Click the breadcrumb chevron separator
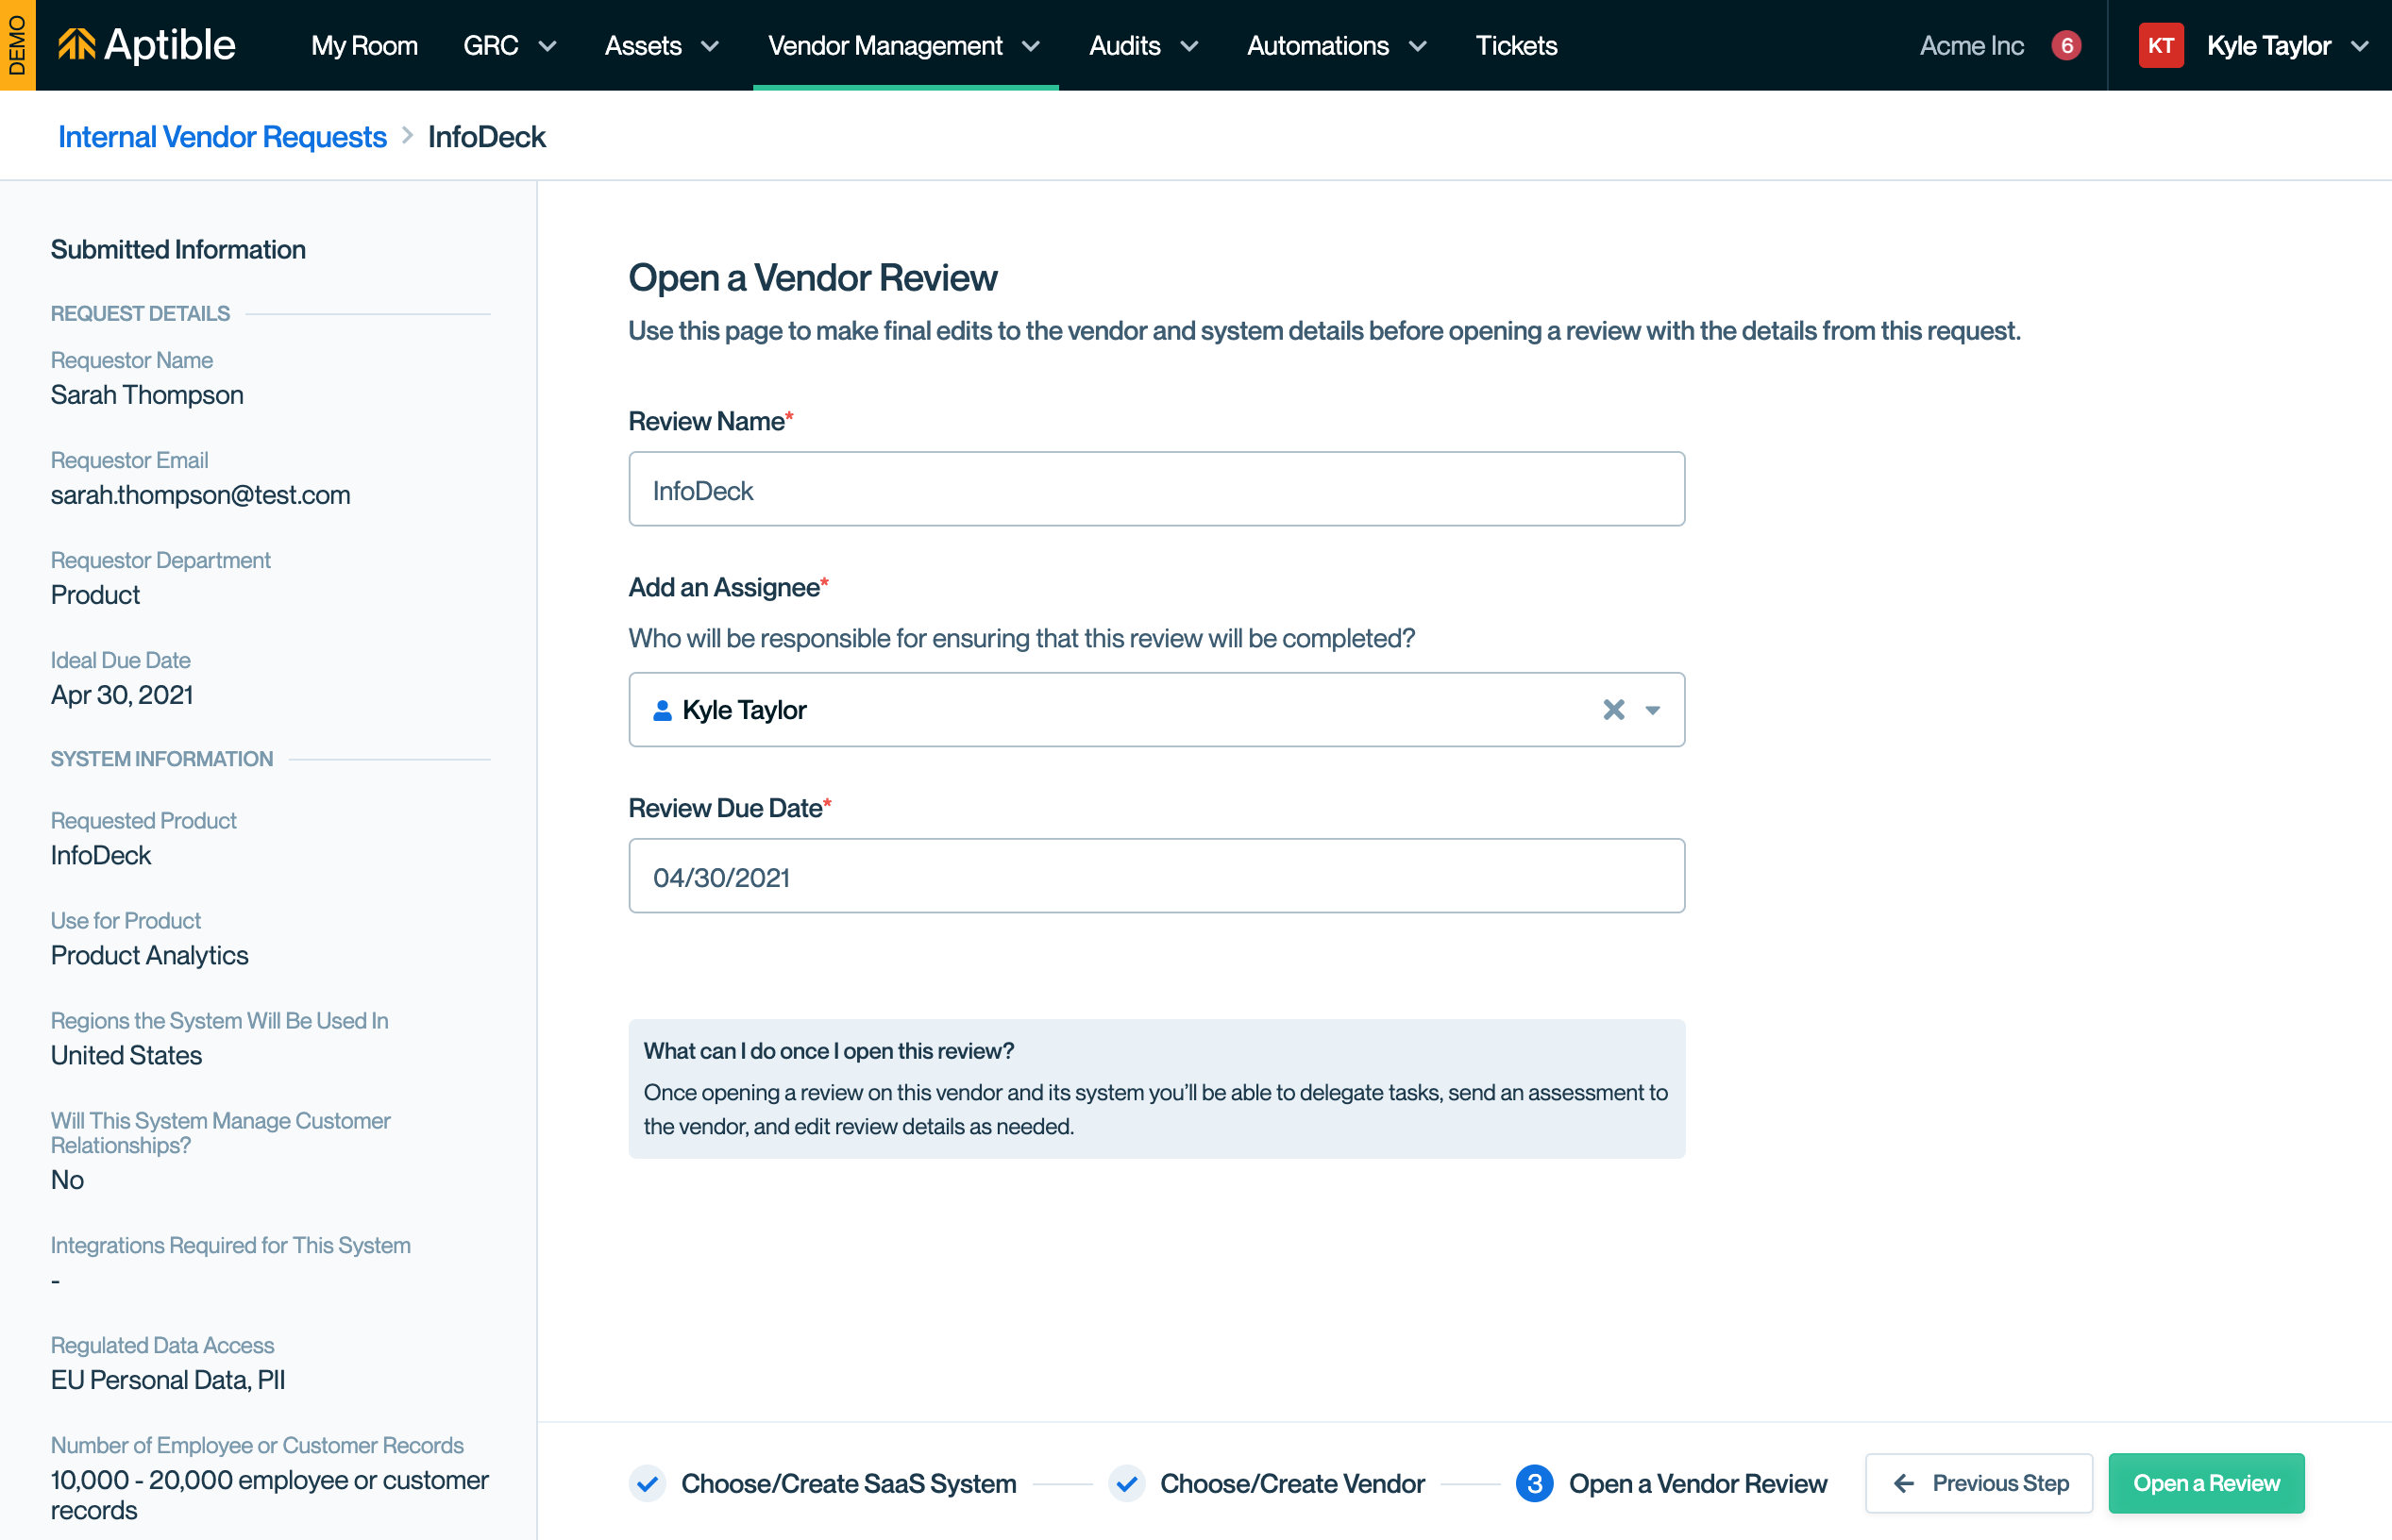The image size is (2392, 1540). click(407, 136)
